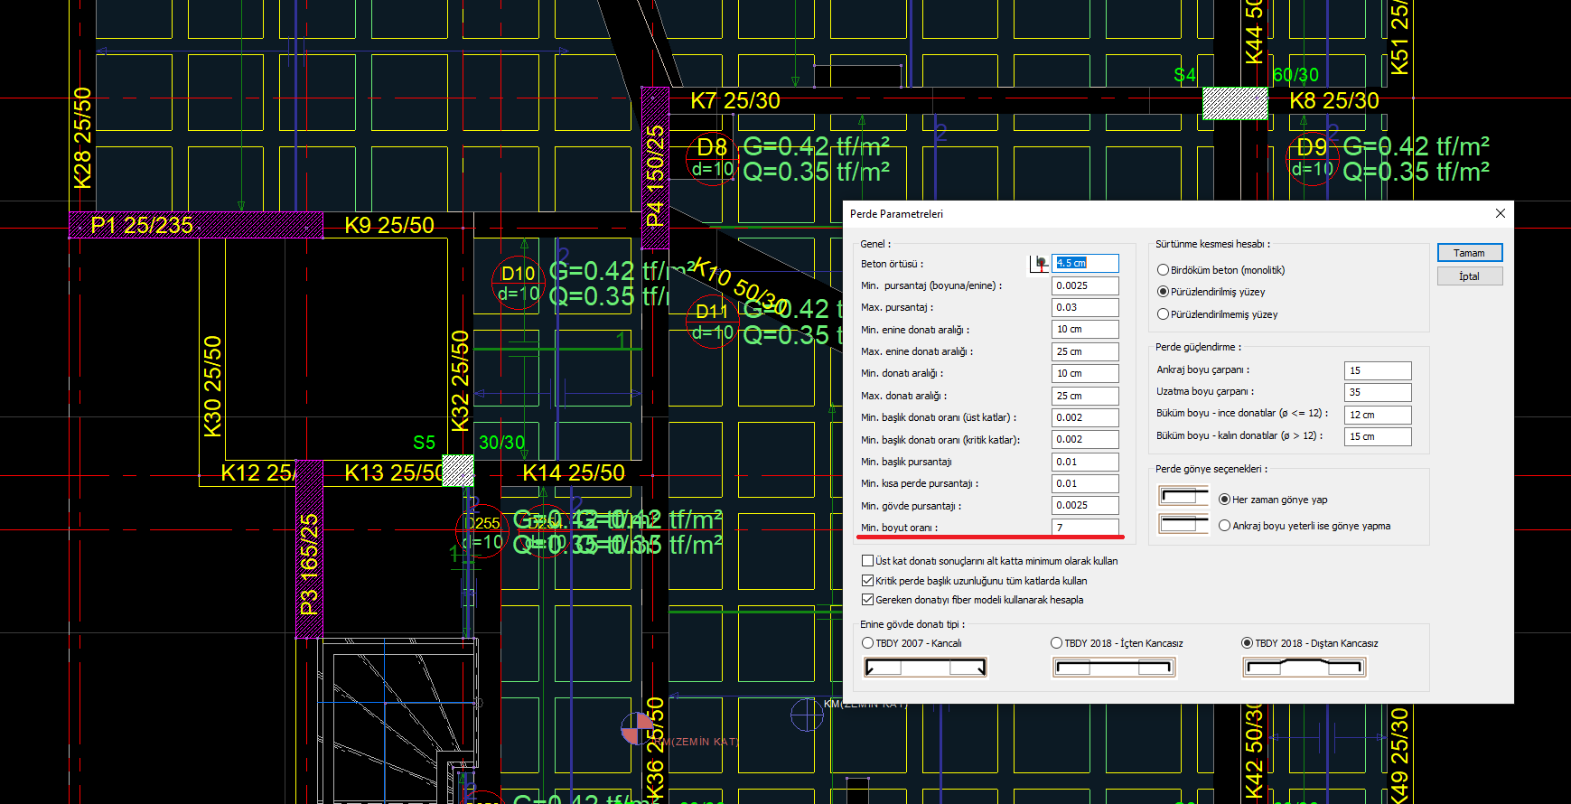Select the hatched column at S5
The image size is (1571, 804).
pyautogui.click(x=457, y=471)
